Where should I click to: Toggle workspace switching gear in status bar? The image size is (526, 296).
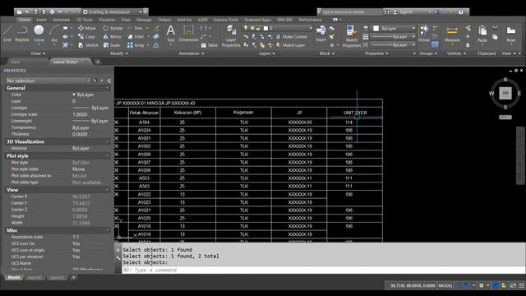coord(482,285)
